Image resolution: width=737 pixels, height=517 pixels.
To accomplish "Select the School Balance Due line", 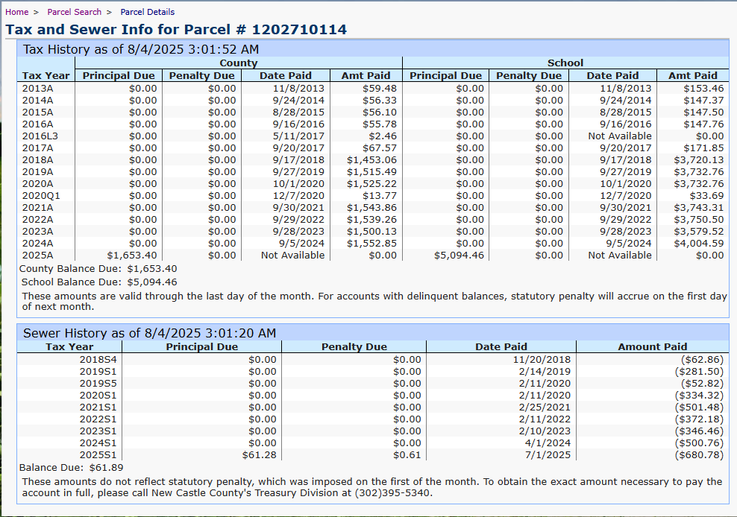I will (99, 282).
